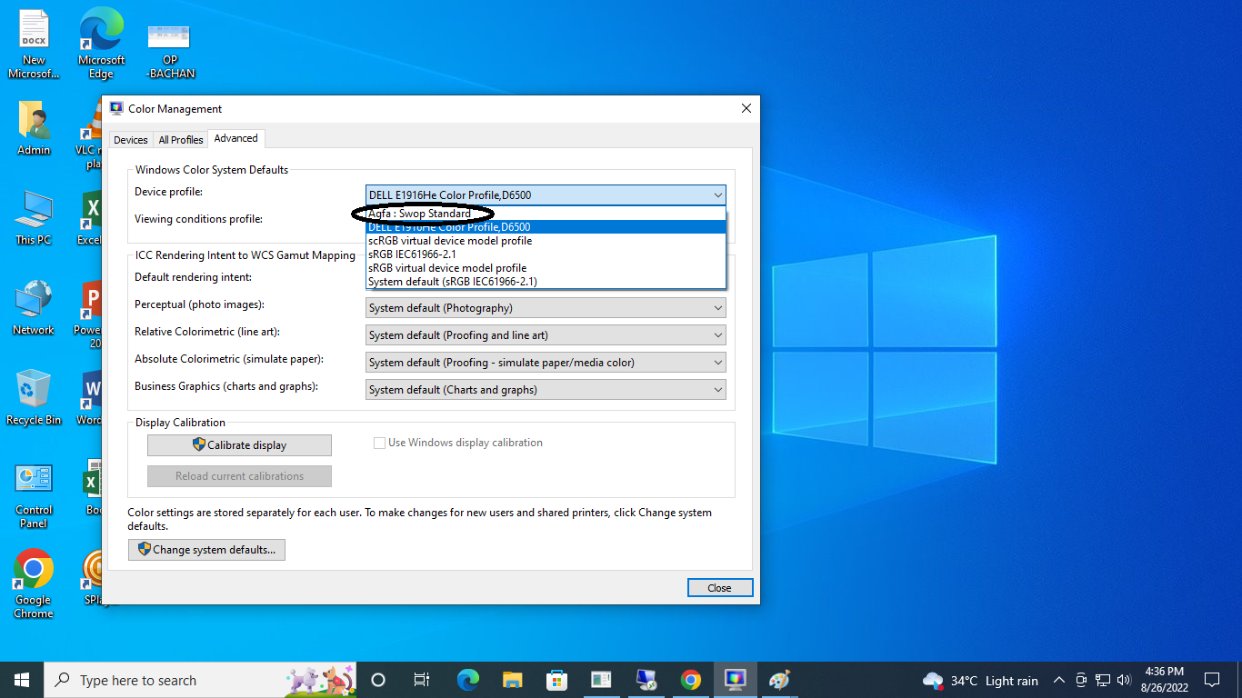Show hidden icons tray chevron
Image resolution: width=1242 pixels, height=698 pixels.
coord(1059,680)
